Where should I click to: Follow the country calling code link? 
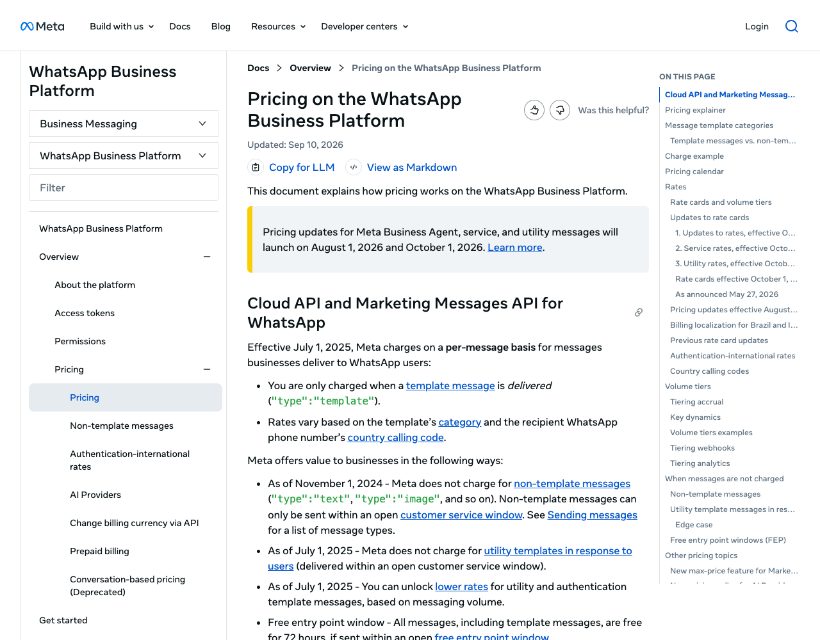pyautogui.click(x=396, y=438)
